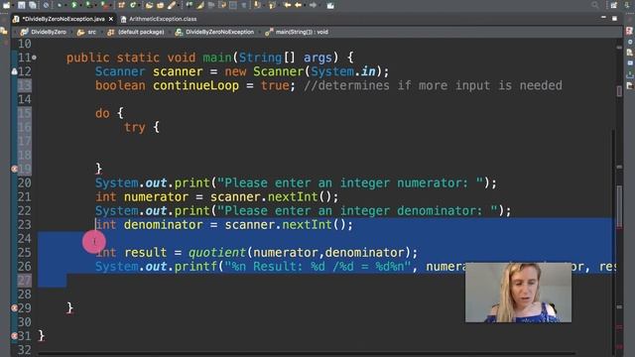Screen dimensions: 635x357
Task: Open the back navigation history dropdown
Action: [305, 5]
